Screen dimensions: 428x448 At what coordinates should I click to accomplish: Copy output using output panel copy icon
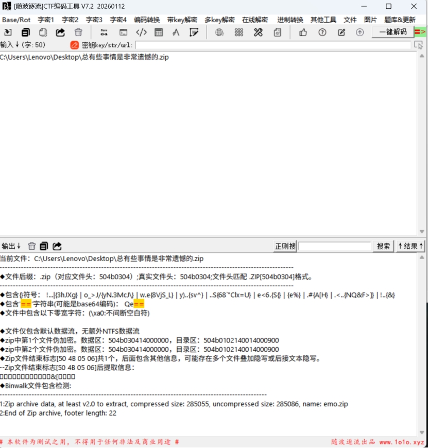point(44,246)
